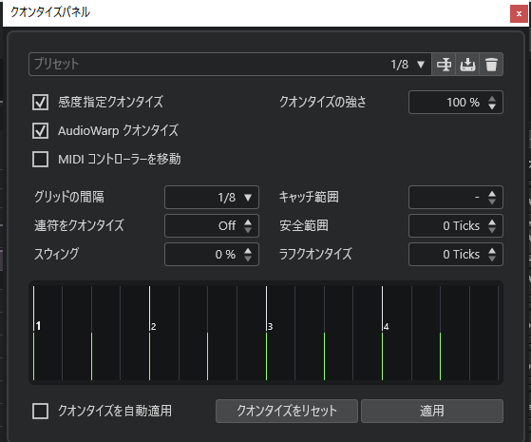The width and height of the screenshot is (531, 442).
Task: Click the 安全範囲 0 Ticks stepper arrows
Action: [x=492, y=225]
